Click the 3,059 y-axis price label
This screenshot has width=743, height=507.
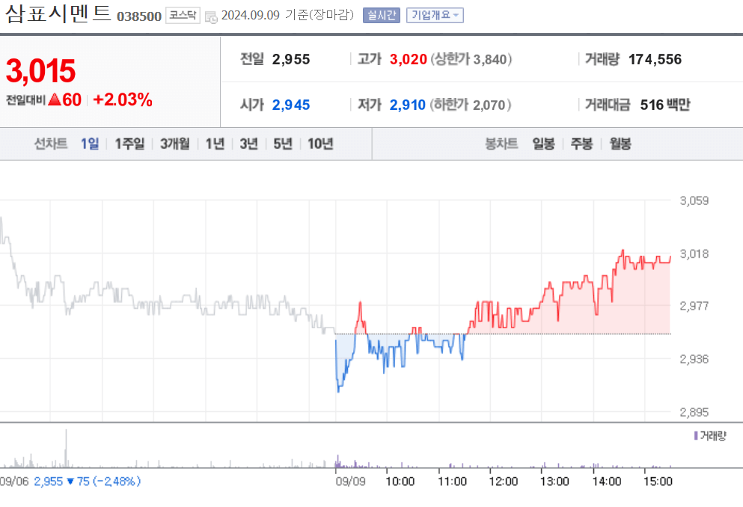pos(694,200)
